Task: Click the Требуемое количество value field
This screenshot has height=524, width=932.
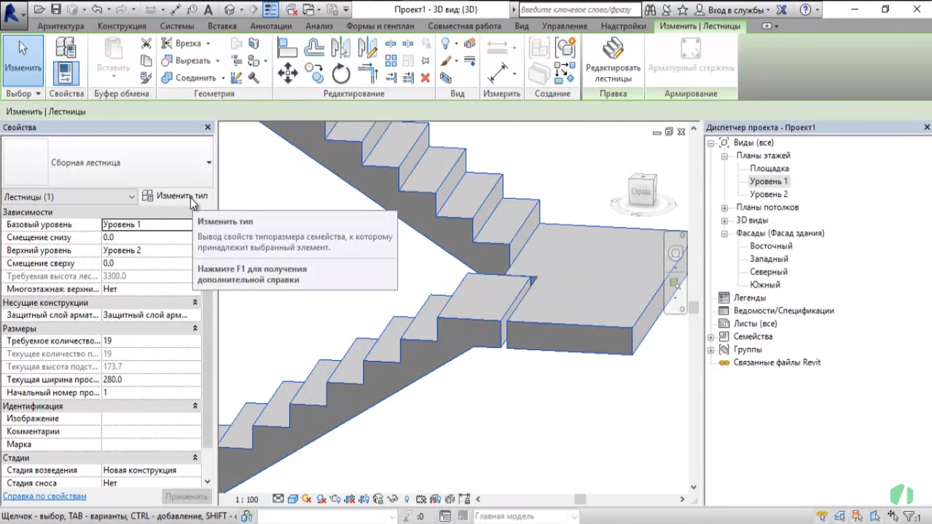Action: click(x=147, y=340)
